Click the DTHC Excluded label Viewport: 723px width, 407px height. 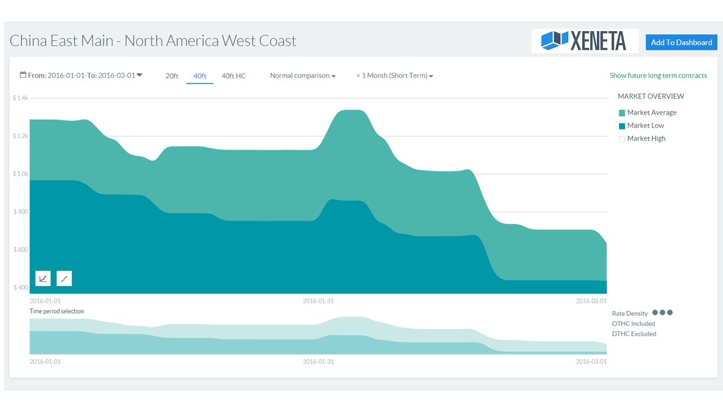pos(634,334)
